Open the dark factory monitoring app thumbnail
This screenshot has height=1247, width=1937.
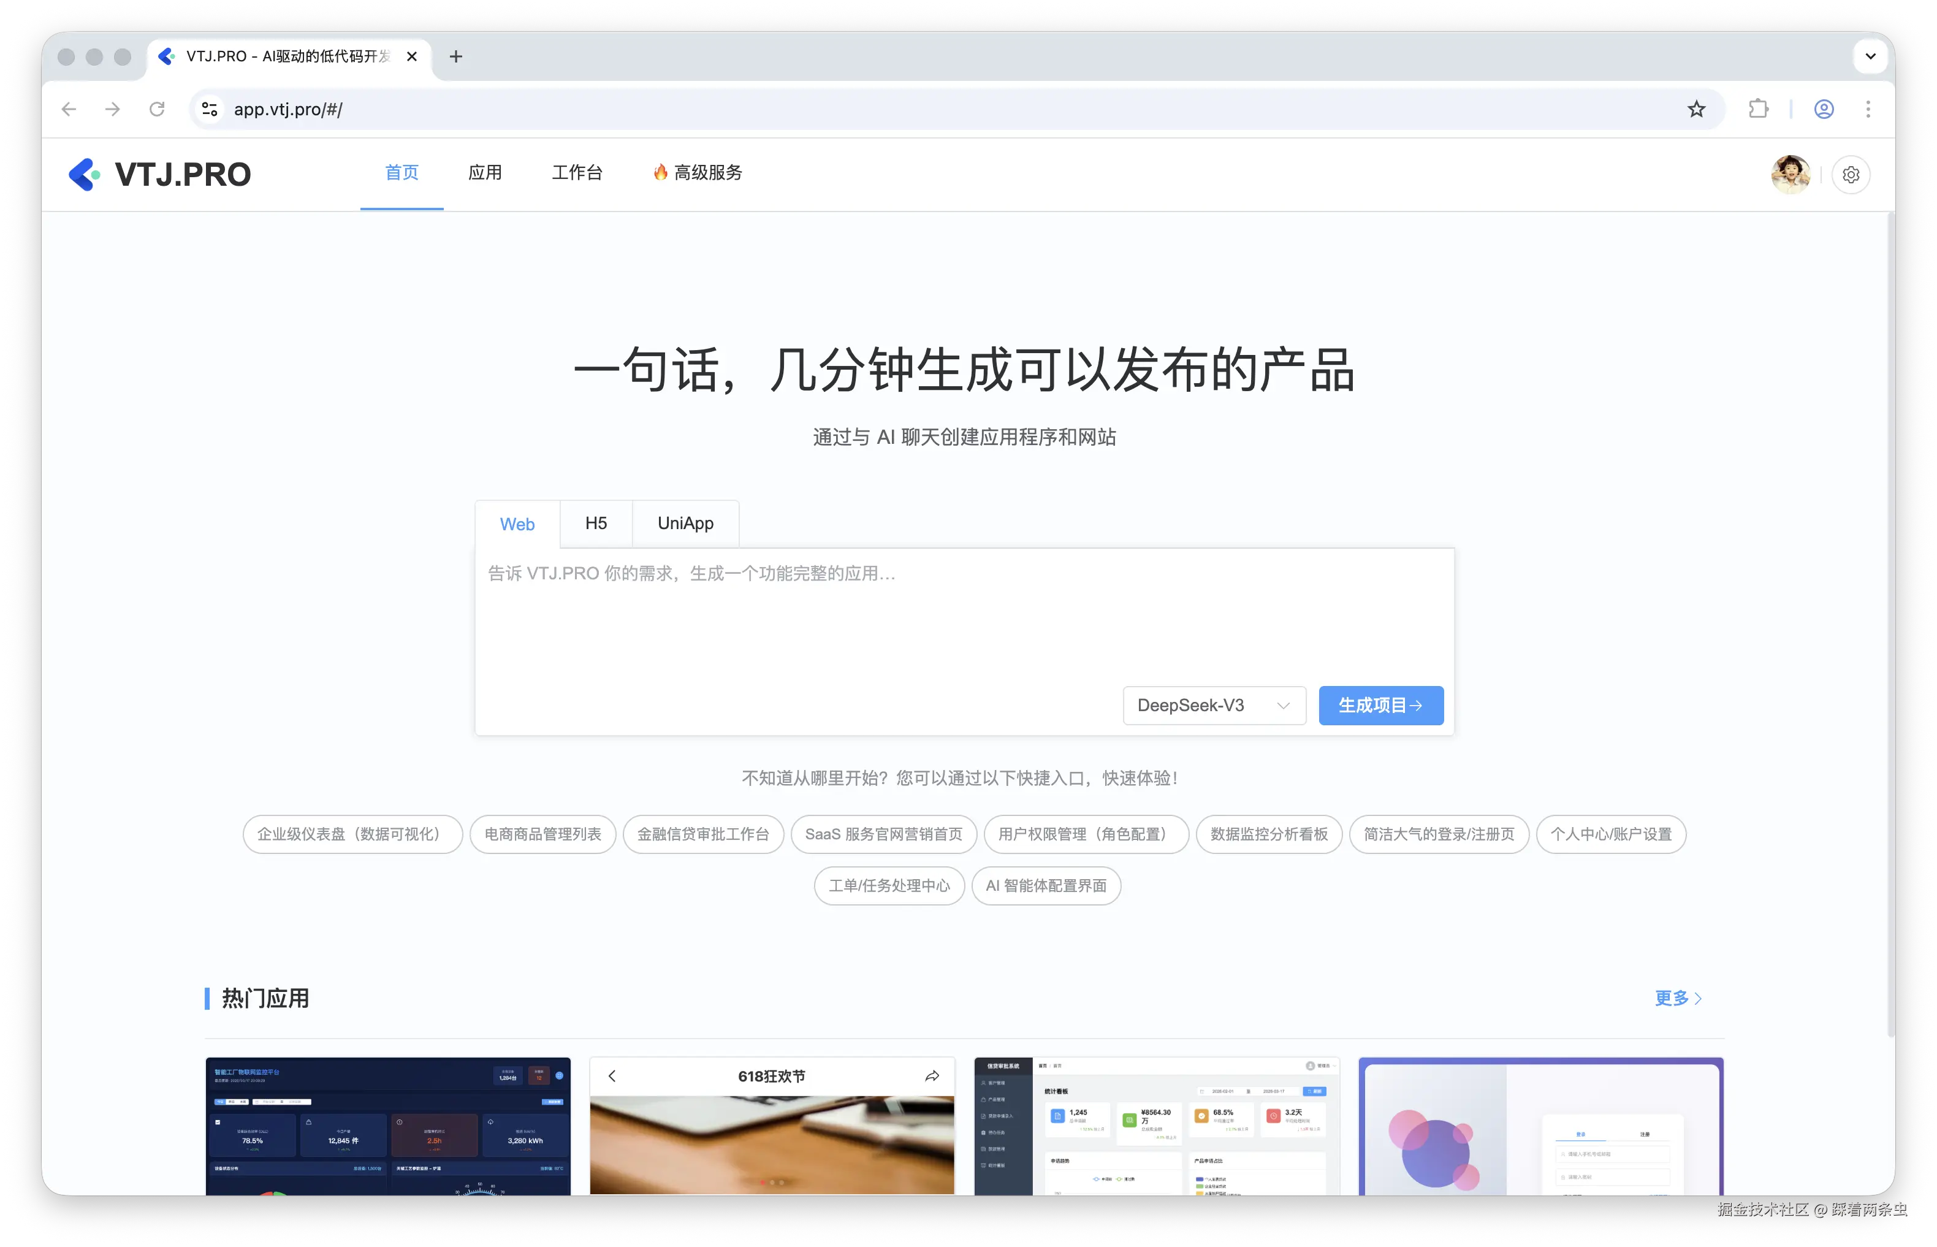click(x=388, y=1126)
